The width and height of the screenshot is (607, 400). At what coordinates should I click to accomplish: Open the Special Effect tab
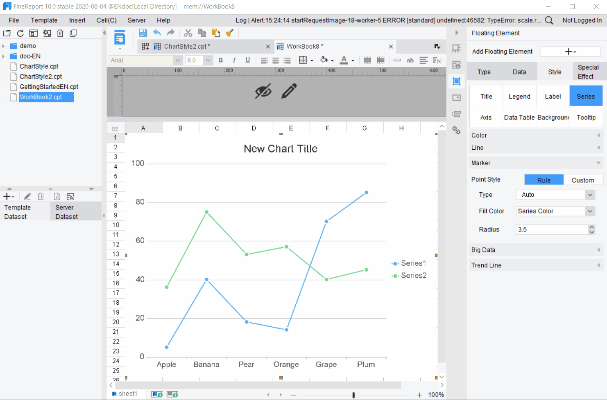click(x=588, y=72)
